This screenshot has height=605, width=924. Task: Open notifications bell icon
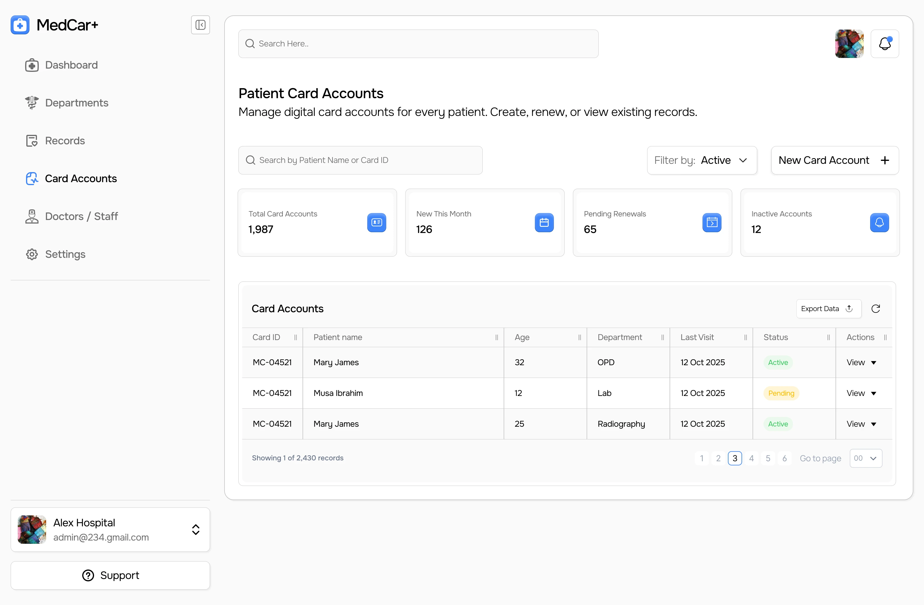(884, 44)
